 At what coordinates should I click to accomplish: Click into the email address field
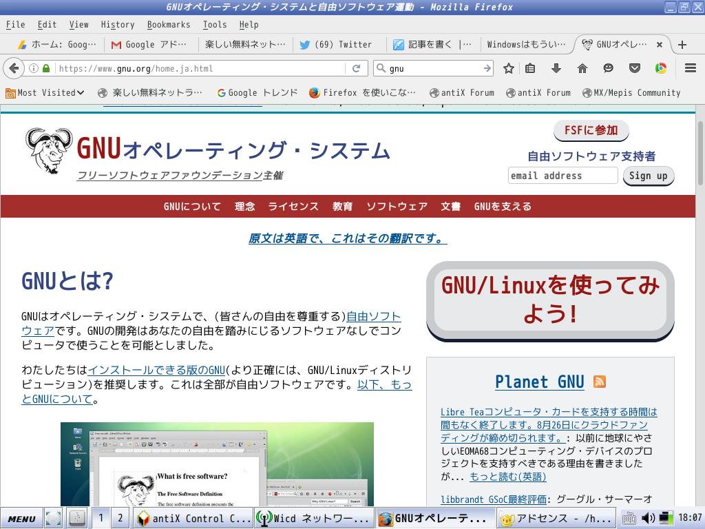(563, 176)
